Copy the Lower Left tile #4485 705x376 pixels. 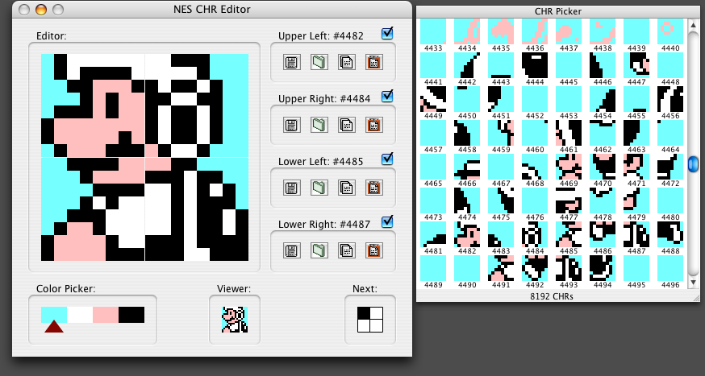pyautogui.click(x=347, y=188)
